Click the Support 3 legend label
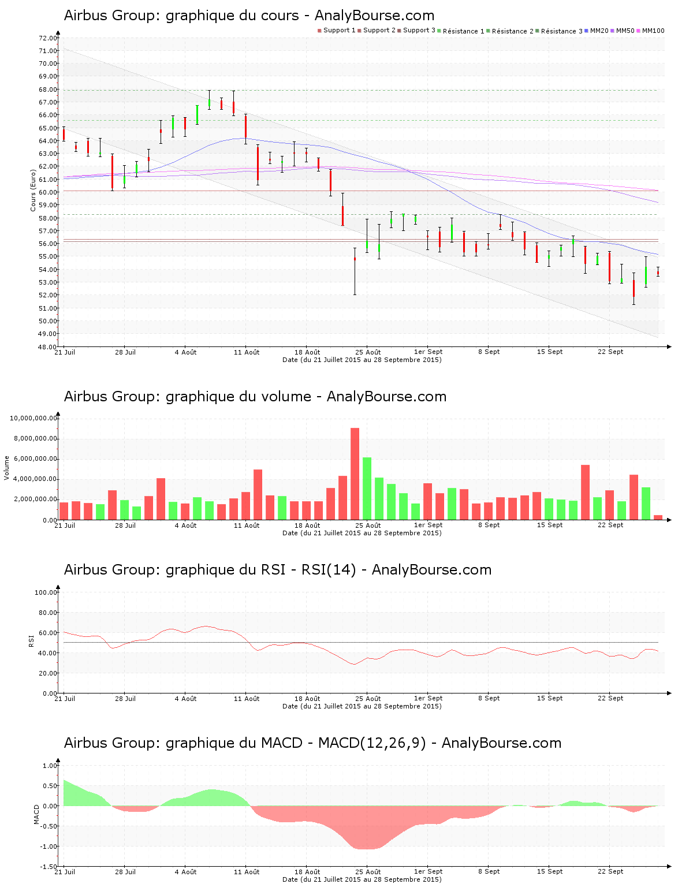Viewport: 693px width, 895px height. pyautogui.click(x=419, y=31)
